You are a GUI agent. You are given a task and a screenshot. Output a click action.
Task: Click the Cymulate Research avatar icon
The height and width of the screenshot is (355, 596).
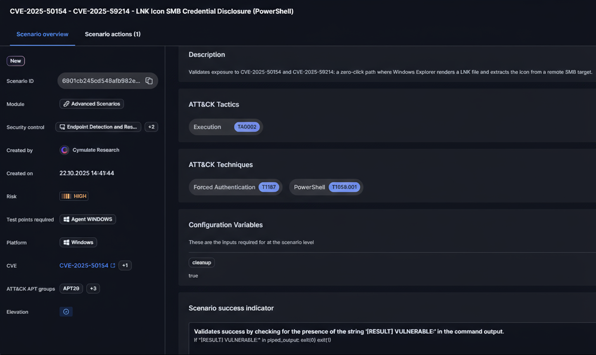pyautogui.click(x=64, y=150)
